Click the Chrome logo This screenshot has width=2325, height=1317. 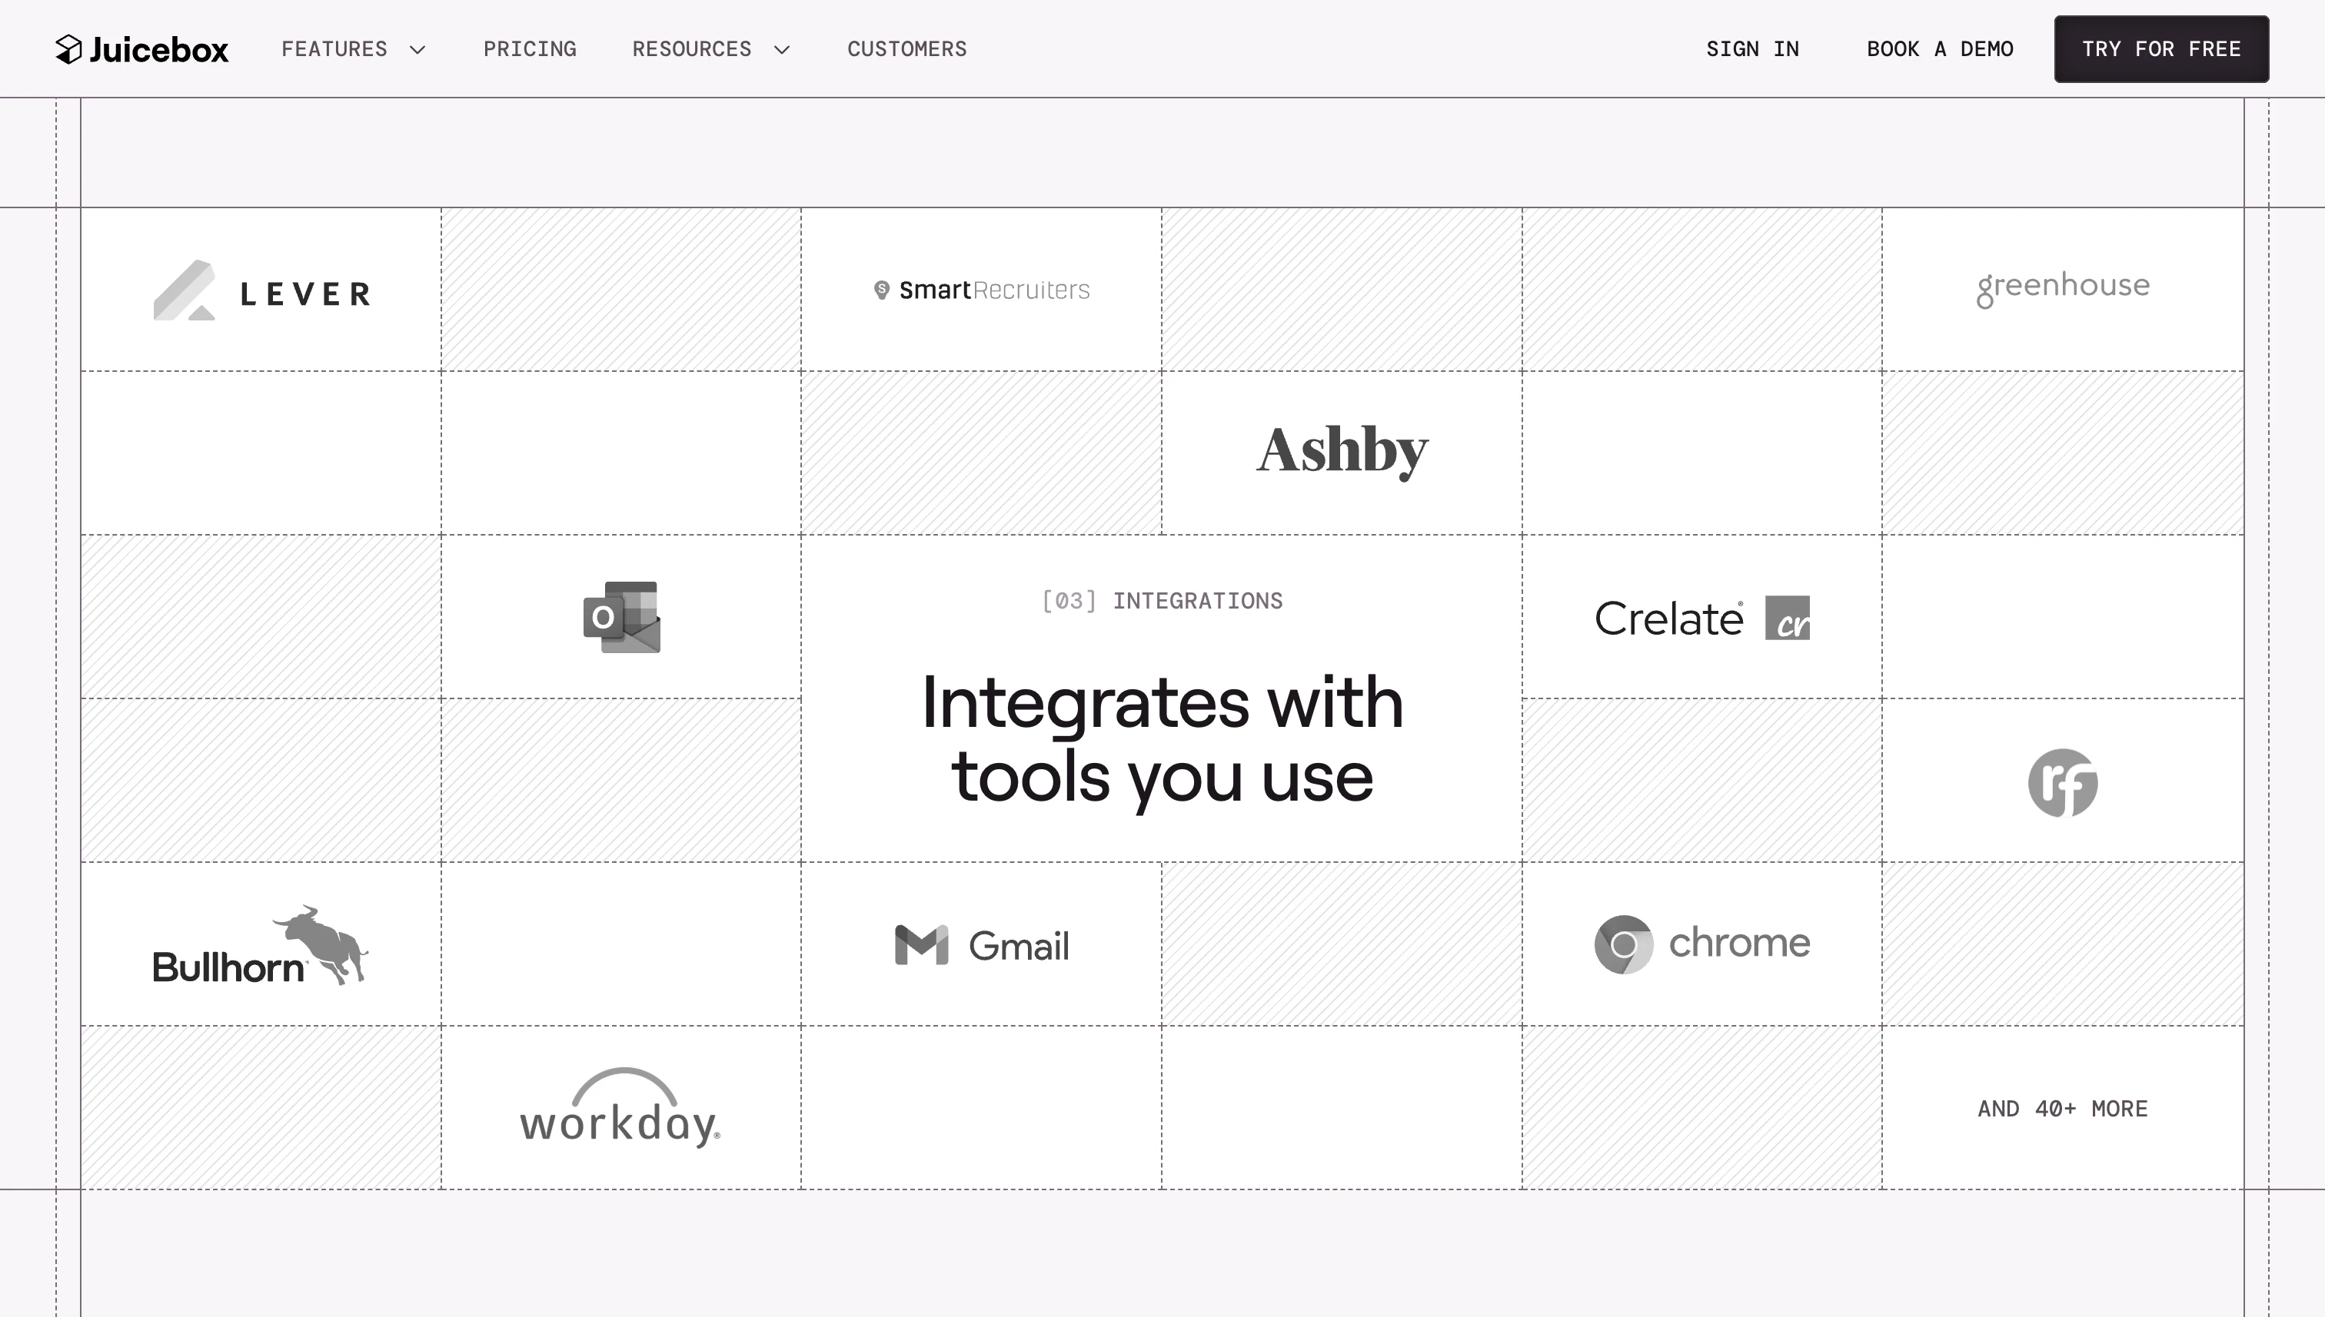coord(1701,944)
